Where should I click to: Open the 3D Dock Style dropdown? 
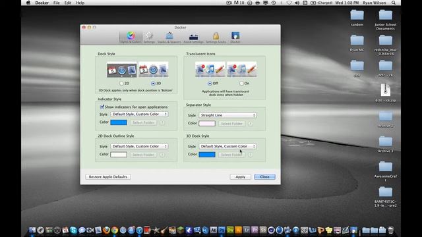coord(227,146)
